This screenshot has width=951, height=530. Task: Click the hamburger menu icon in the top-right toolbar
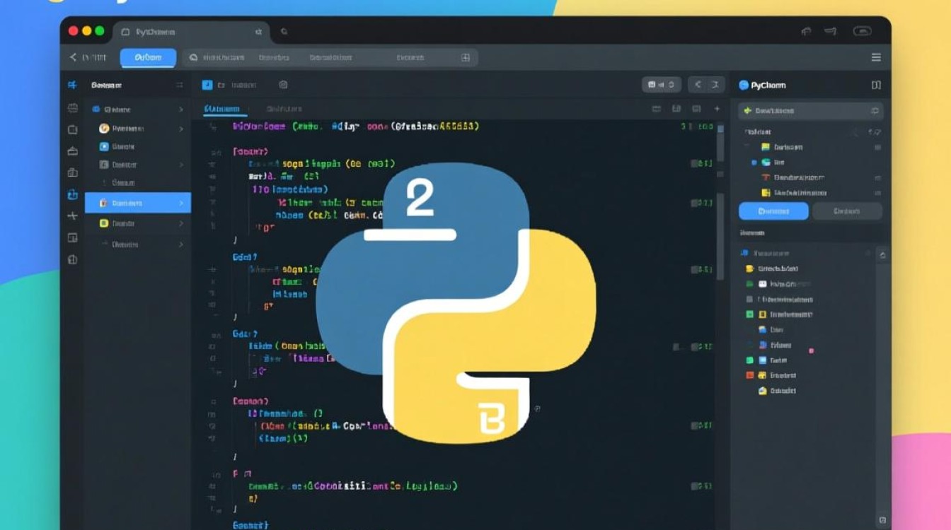point(875,57)
